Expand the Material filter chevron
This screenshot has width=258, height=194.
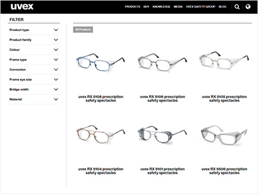(56, 99)
